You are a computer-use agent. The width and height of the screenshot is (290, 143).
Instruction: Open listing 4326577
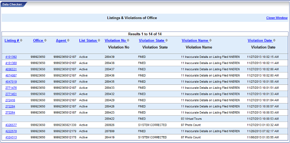click(11, 125)
